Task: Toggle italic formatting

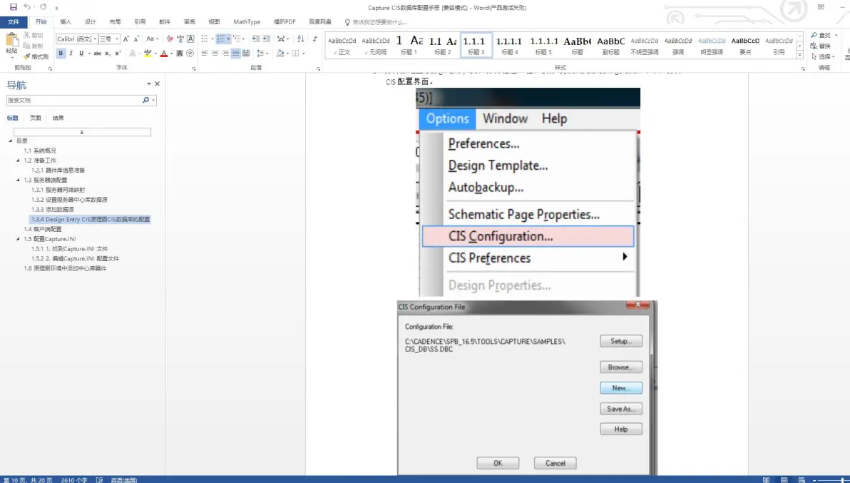Action: click(x=71, y=53)
